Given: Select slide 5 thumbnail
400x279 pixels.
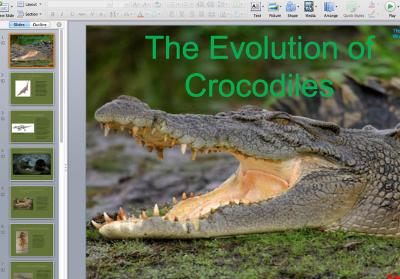Looking at the screenshot, I should (x=32, y=202).
